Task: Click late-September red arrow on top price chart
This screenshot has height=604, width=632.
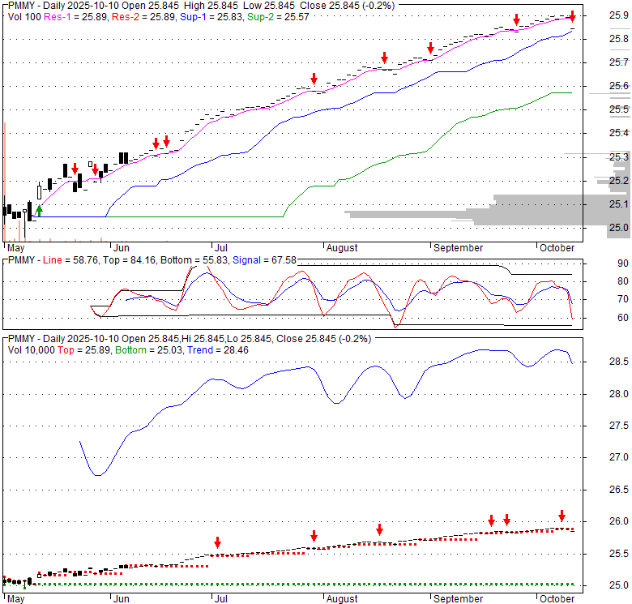Action: pyautogui.click(x=516, y=19)
